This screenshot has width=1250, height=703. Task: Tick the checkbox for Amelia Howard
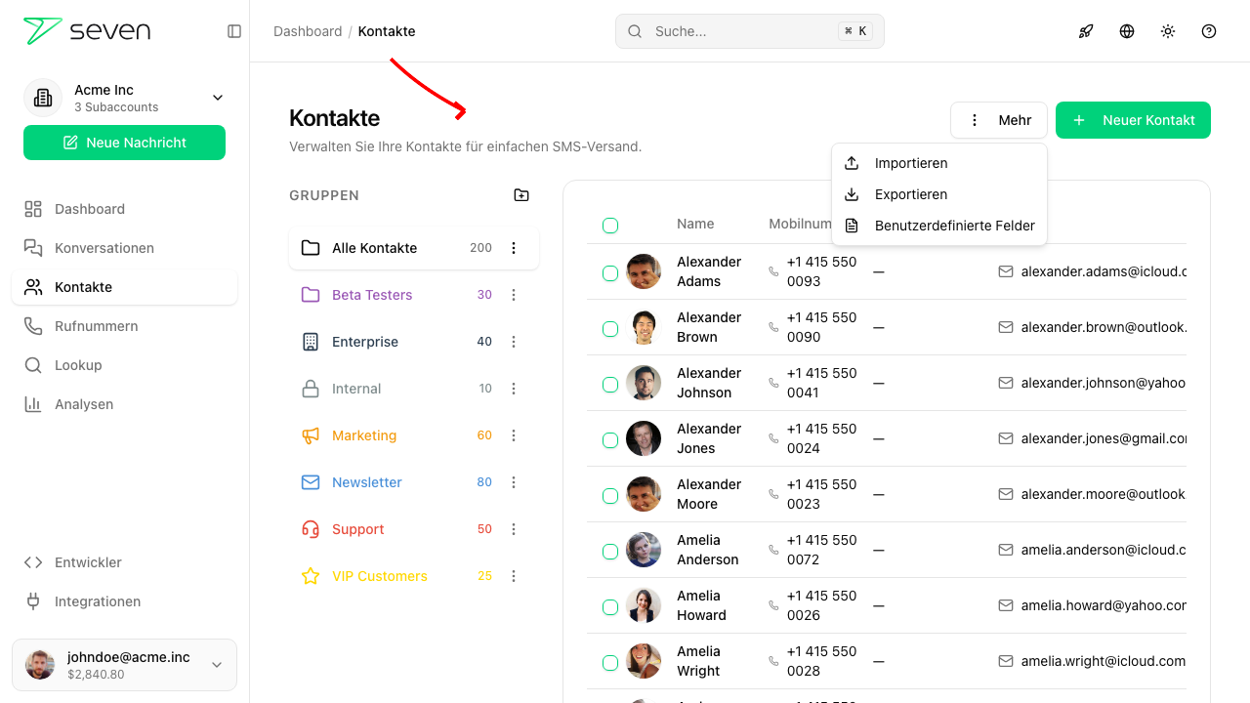[610, 605]
